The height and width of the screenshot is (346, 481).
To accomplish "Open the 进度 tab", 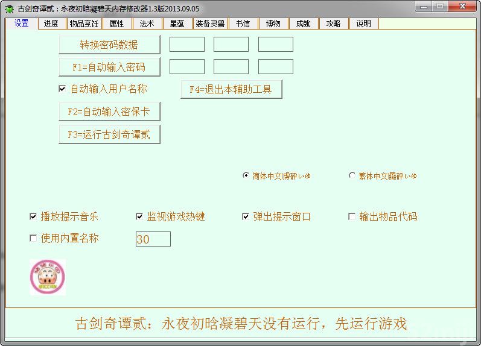I will coord(51,24).
